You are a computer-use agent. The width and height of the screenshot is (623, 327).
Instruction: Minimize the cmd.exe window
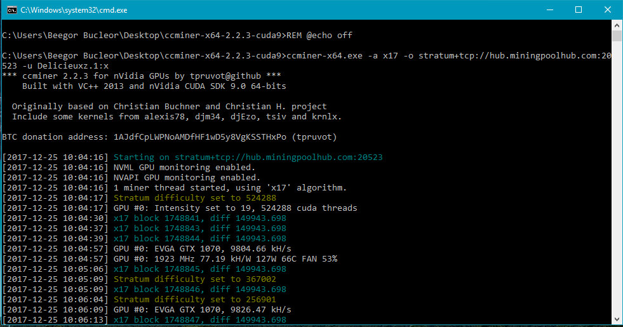coord(550,10)
